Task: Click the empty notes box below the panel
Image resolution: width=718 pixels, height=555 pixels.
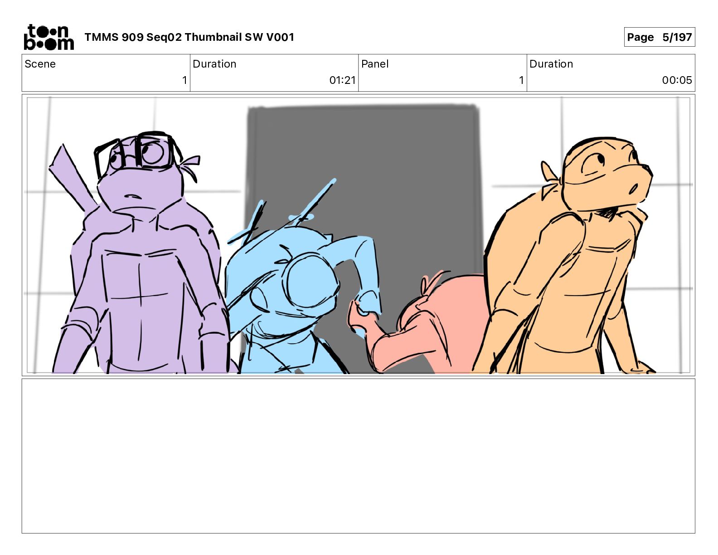Action: pyautogui.click(x=359, y=456)
